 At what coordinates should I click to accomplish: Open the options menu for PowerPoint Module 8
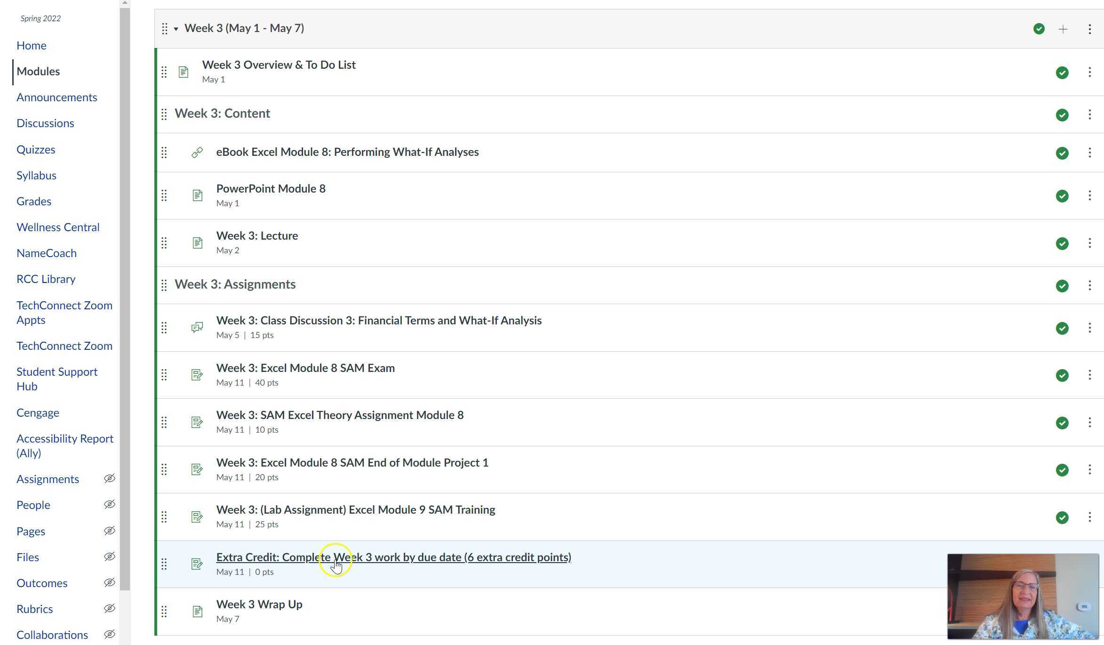(x=1089, y=196)
